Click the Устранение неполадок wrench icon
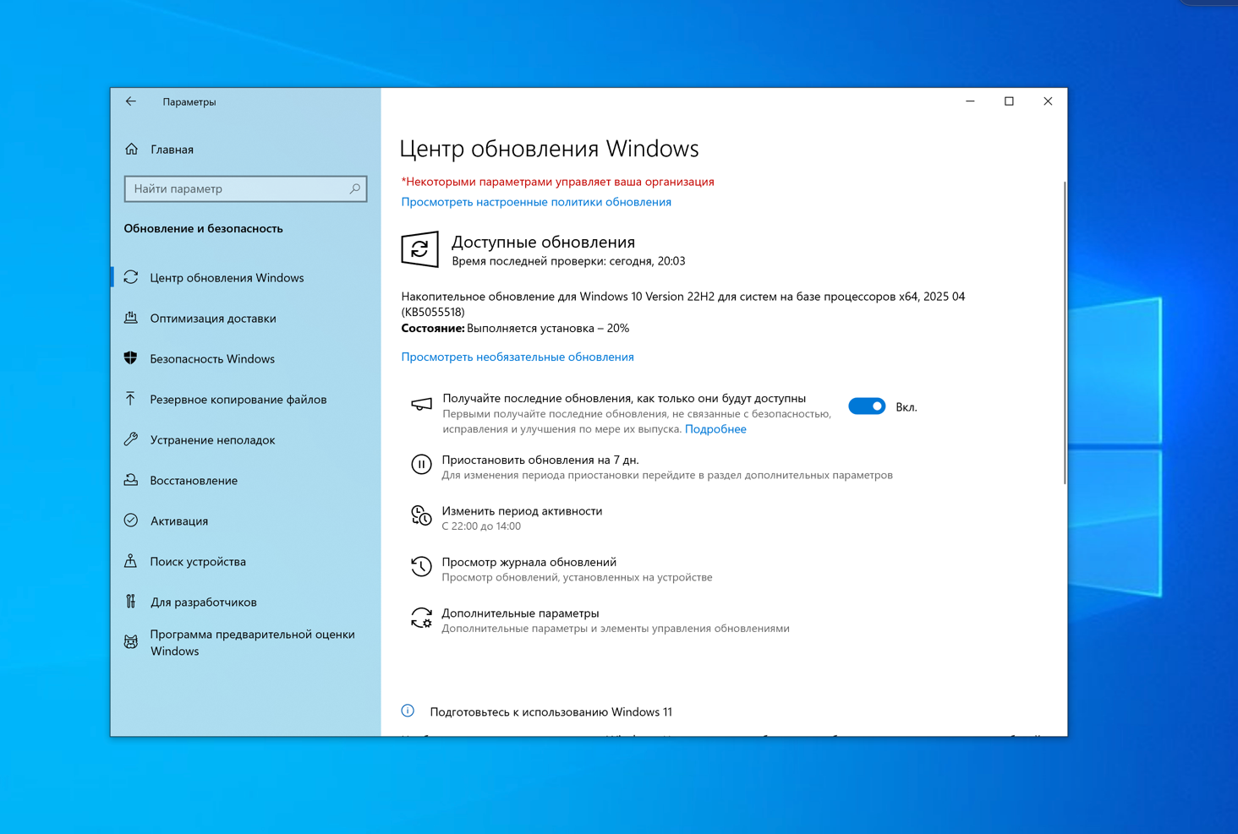 (131, 439)
